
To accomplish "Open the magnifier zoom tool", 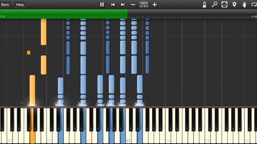I will 214,4.
